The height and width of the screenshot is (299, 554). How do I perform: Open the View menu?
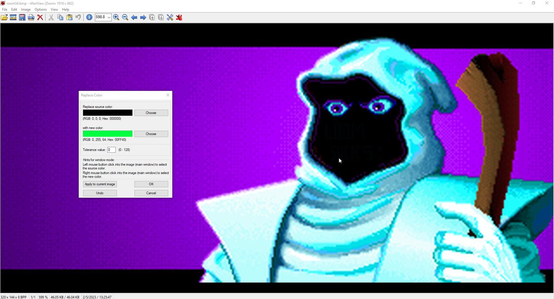pyautogui.click(x=54, y=9)
